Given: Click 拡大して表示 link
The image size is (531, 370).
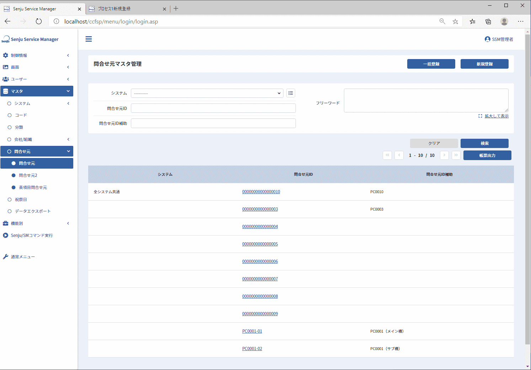Looking at the screenshot, I should pos(497,116).
